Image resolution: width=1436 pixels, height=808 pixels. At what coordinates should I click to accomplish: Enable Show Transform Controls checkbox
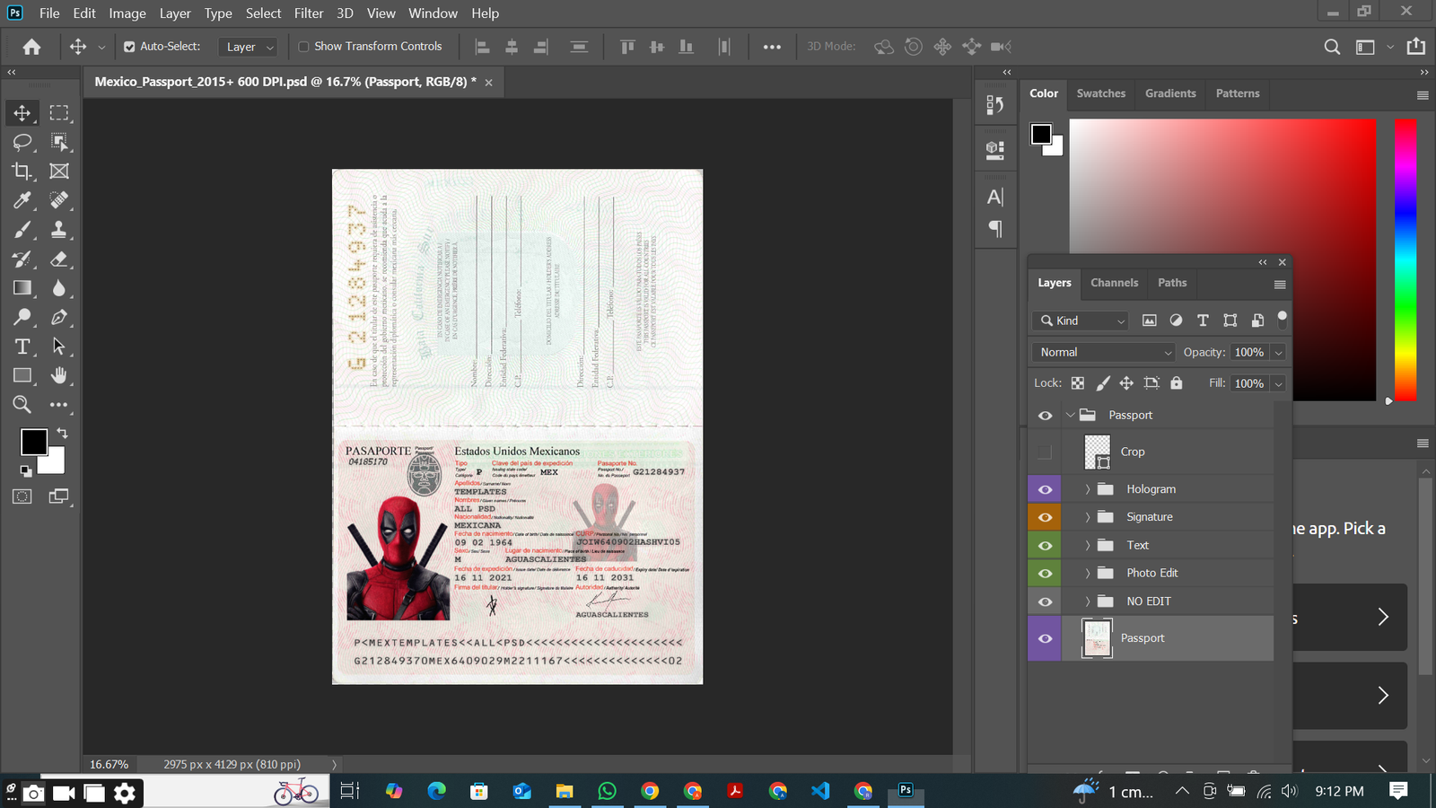pyautogui.click(x=303, y=47)
